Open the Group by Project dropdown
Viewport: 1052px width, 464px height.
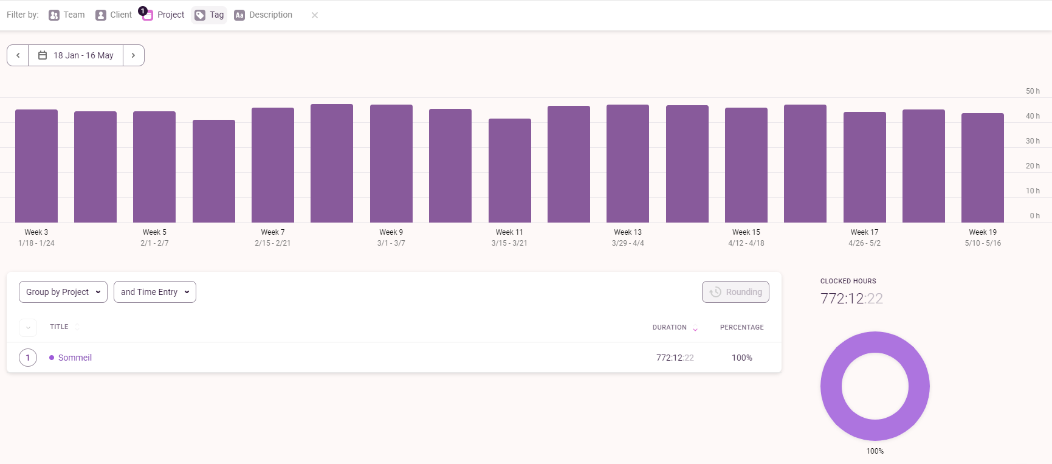[63, 292]
